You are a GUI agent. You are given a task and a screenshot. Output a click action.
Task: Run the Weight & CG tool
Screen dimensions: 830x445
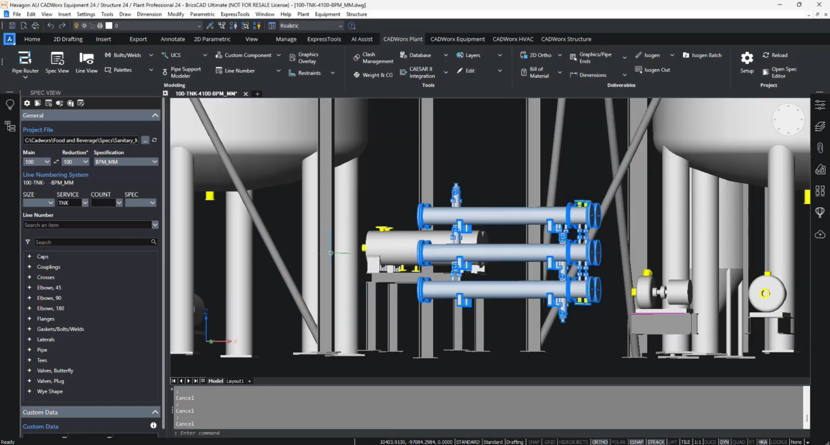(373, 75)
